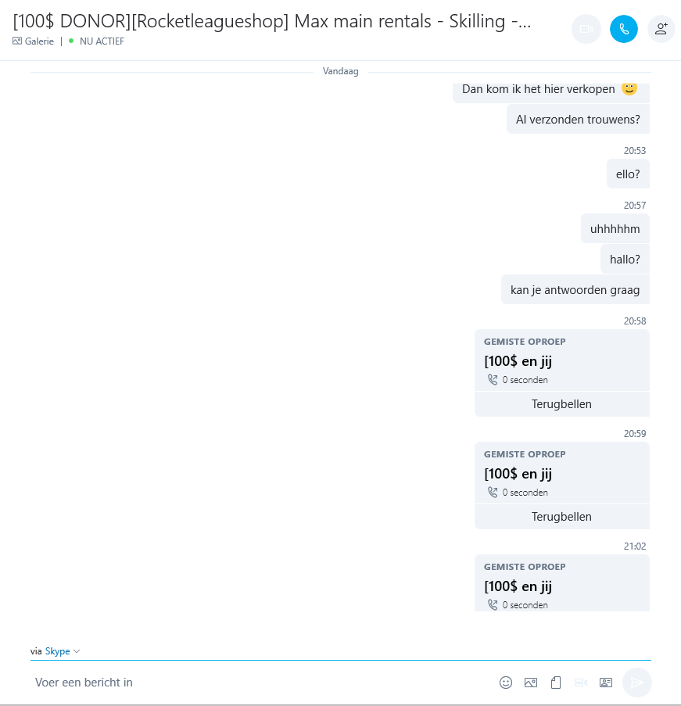Click the Skype link in send-via selector
681x706 pixels.
(x=57, y=651)
